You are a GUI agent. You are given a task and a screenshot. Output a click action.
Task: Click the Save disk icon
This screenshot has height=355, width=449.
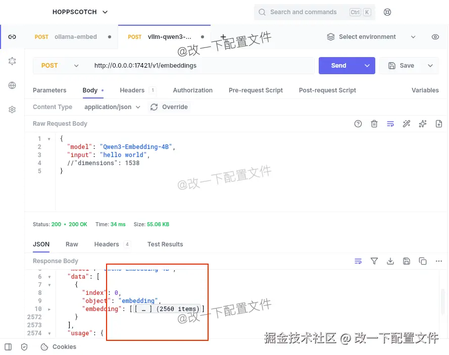(392, 66)
